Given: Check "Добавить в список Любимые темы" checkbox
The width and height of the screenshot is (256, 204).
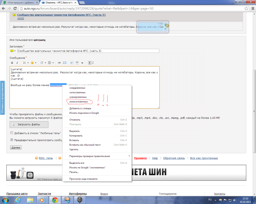Looking at the screenshot, I should pyautogui.click(x=12, y=133).
